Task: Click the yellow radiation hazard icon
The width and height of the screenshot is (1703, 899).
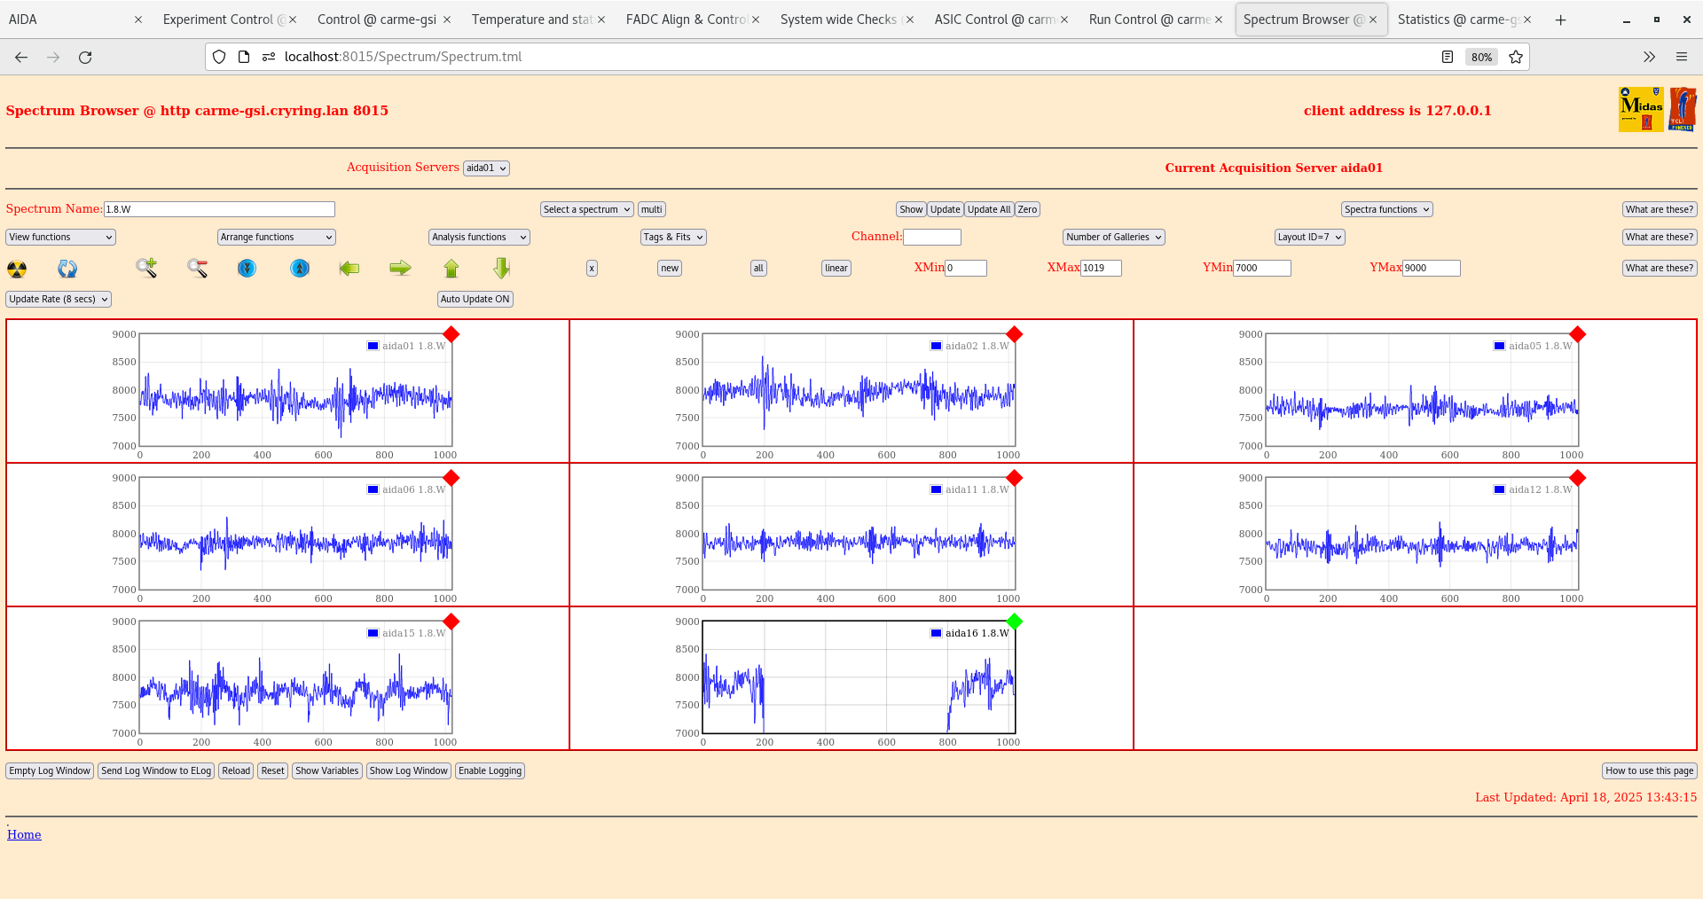Action: pyautogui.click(x=17, y=269)
